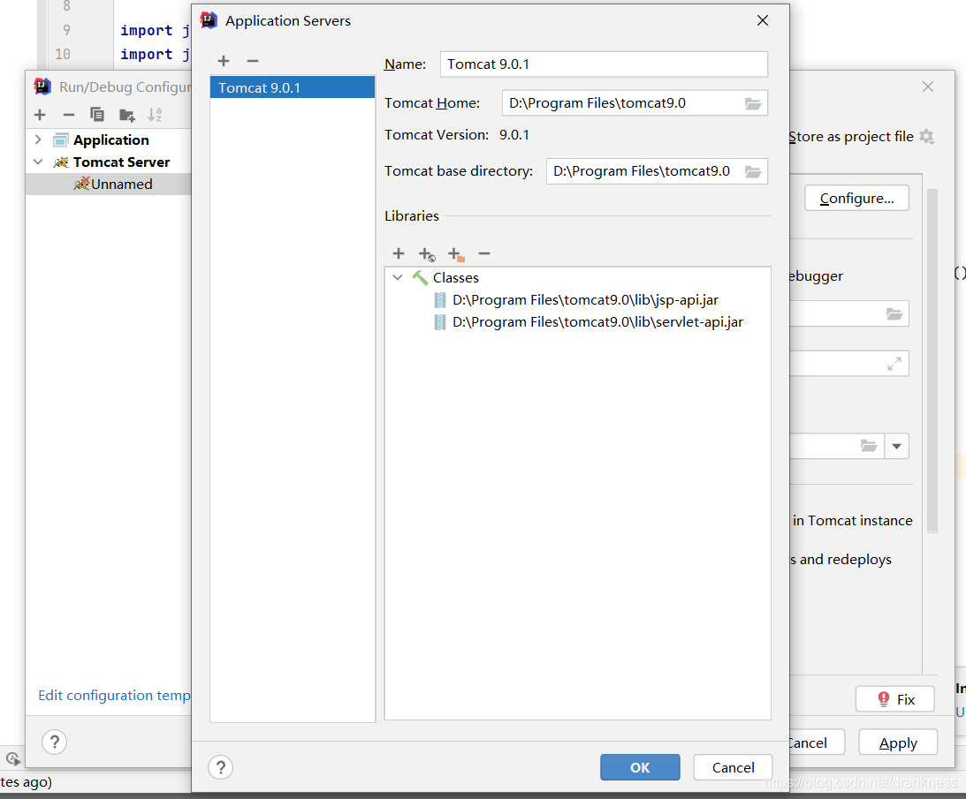Click the folder icon beside the dropdown arrow
Screen dimensions: 966x799
tap(869, 446)
